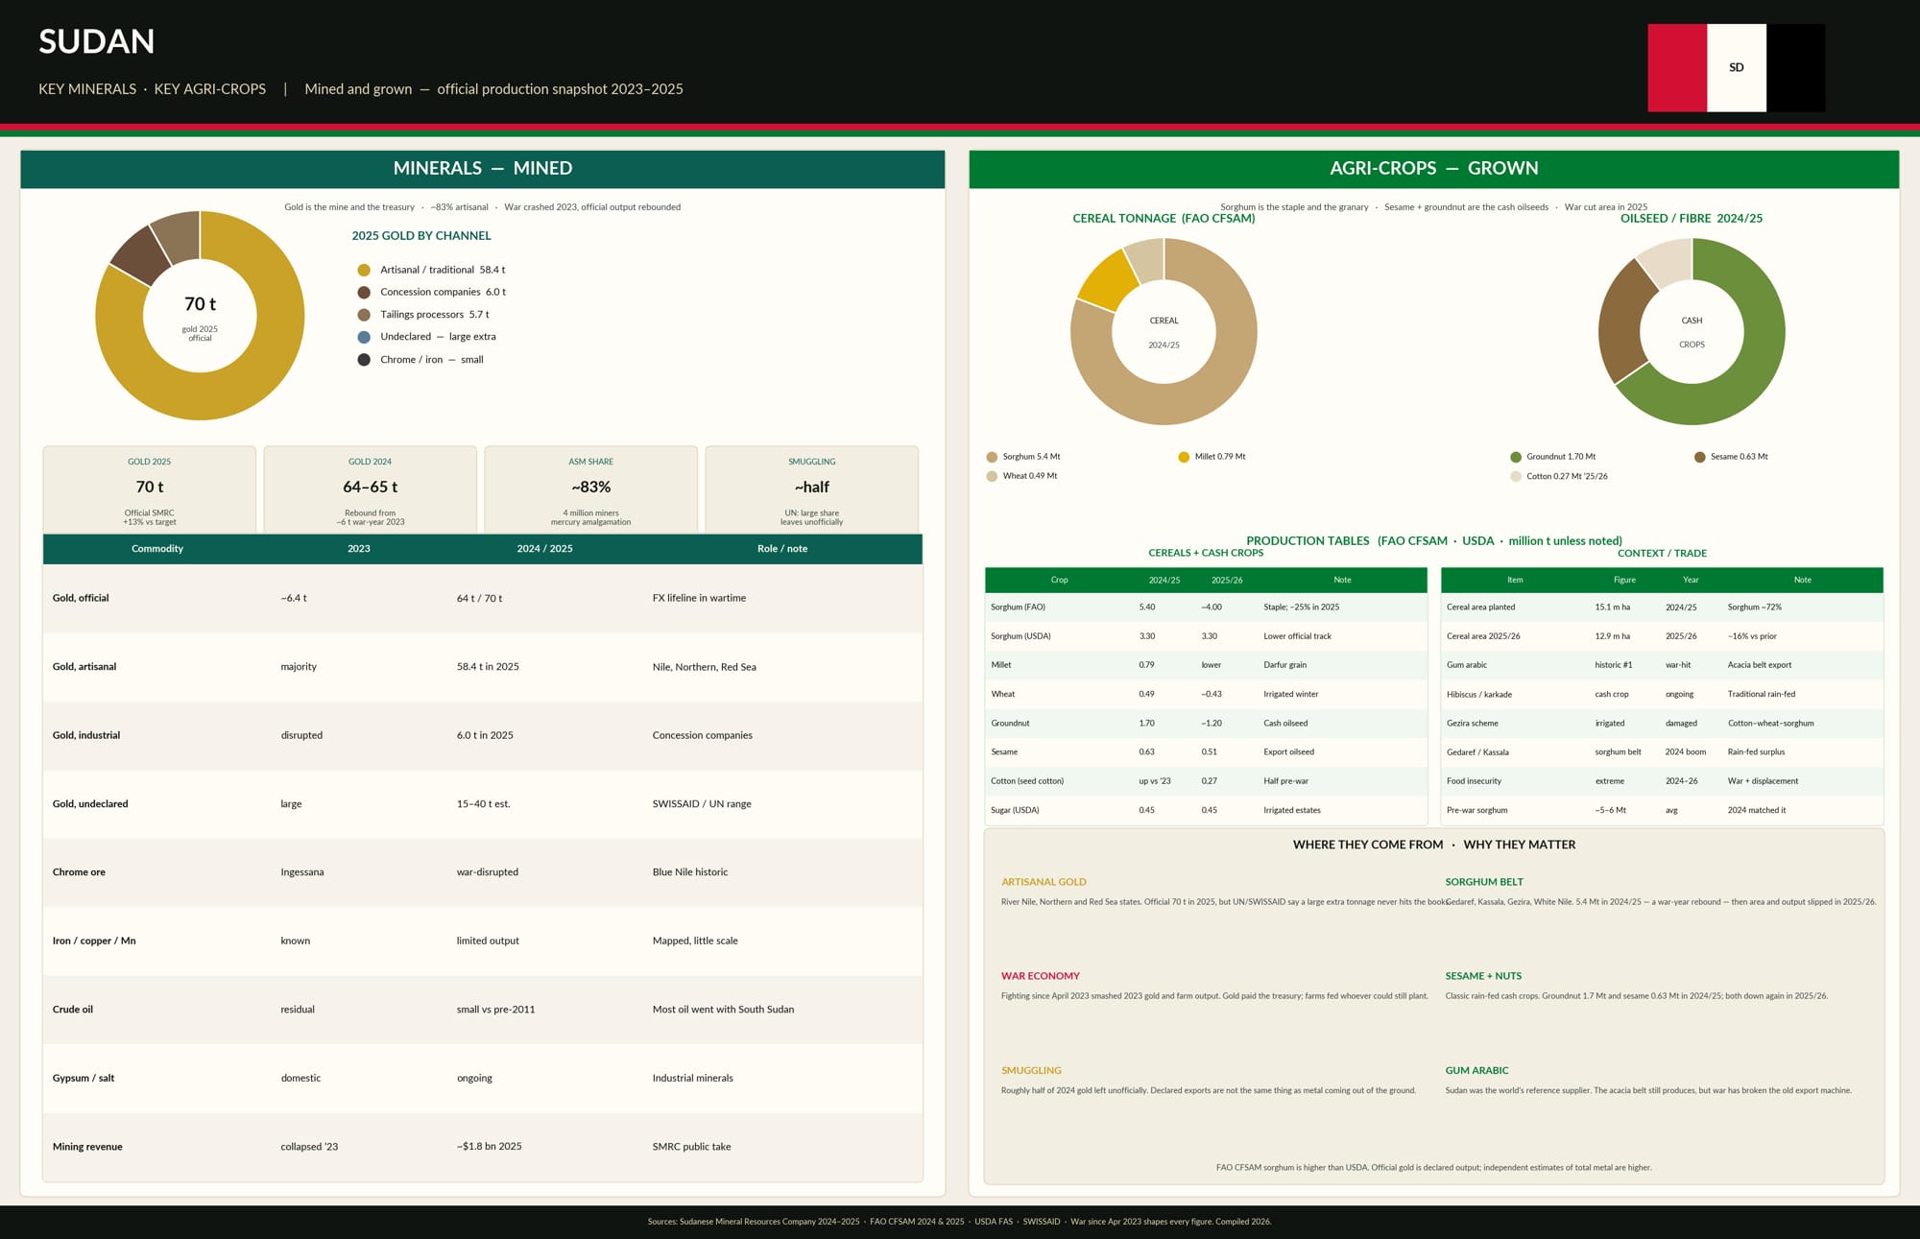Click the 'Gum arabic' context table item
Viewport: 1920px width, 1239px height.
click(x=1467, y=665)
